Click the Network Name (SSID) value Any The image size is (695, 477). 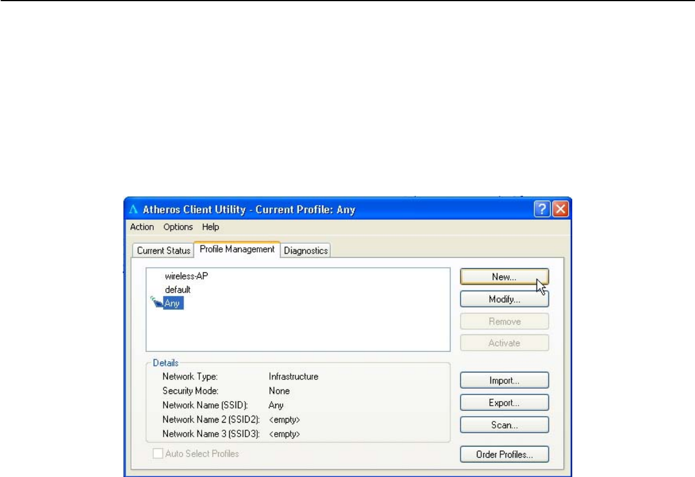[276, 405]
